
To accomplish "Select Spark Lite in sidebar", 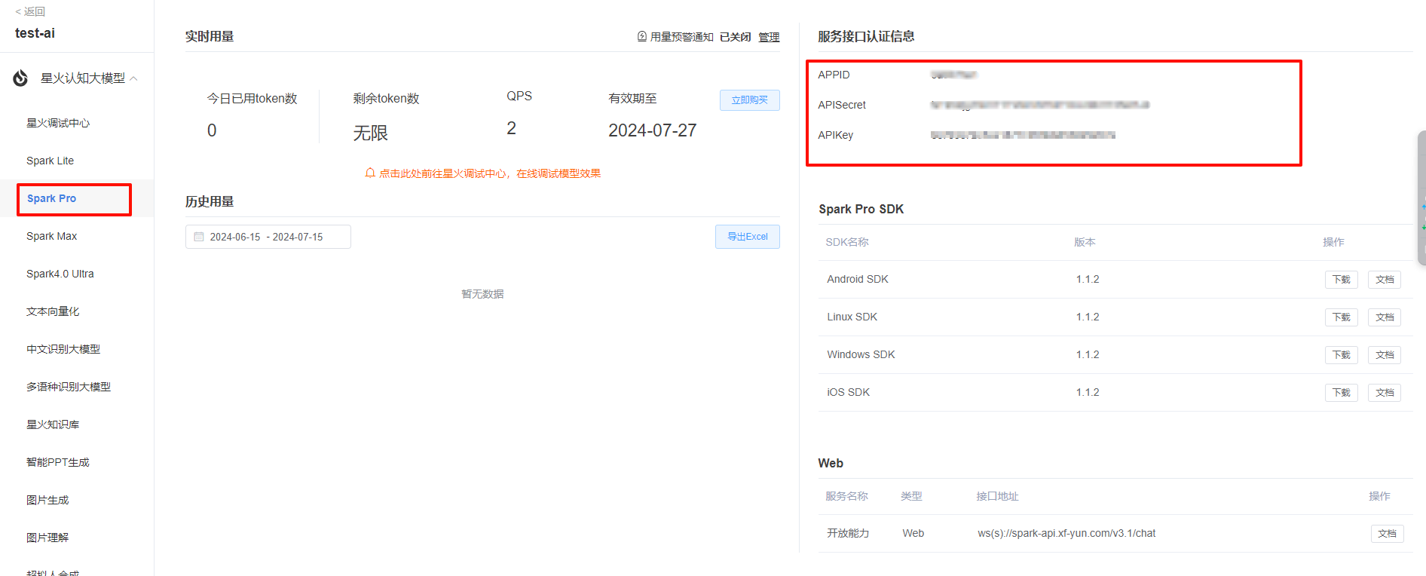I will (x=50, y=161).
